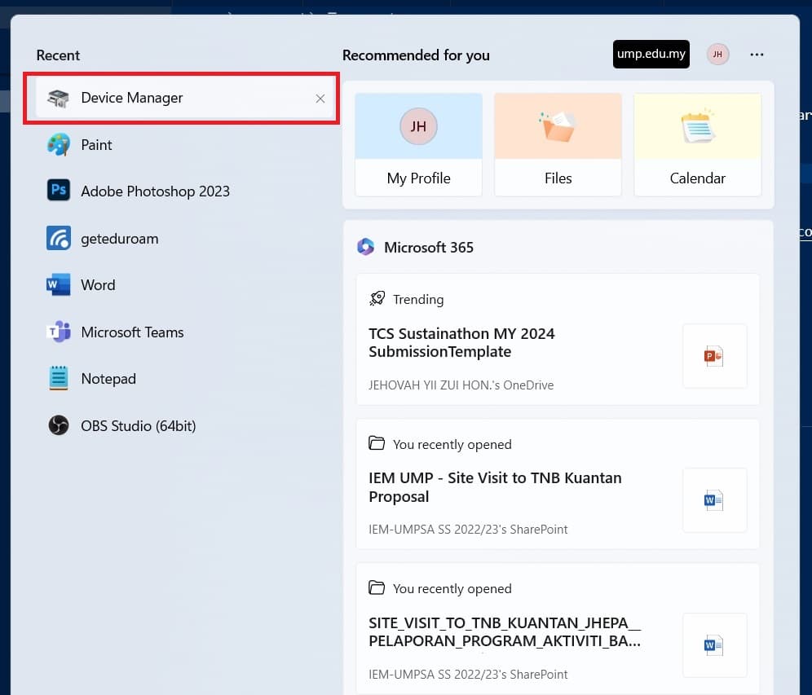
Task: Remove Device Manager from Recent list
Action: click(320, 99)
